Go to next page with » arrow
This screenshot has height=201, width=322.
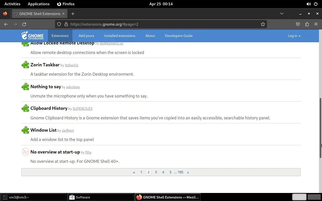coord(188,172)
